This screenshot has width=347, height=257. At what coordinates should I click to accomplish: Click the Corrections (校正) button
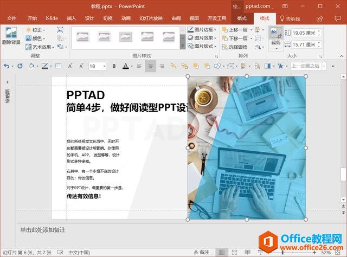click(37, 30)
